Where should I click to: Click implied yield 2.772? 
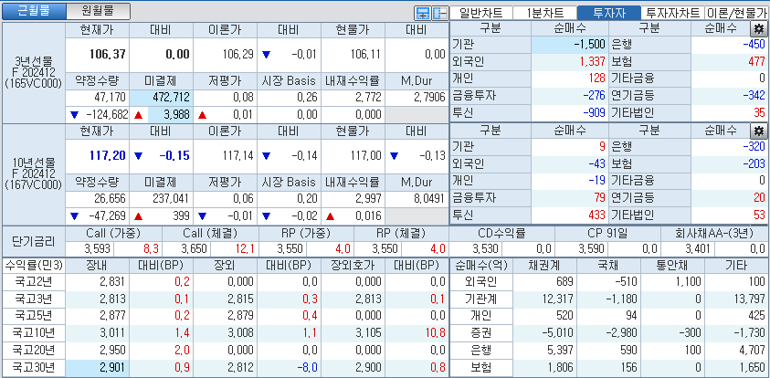point(369,97)
